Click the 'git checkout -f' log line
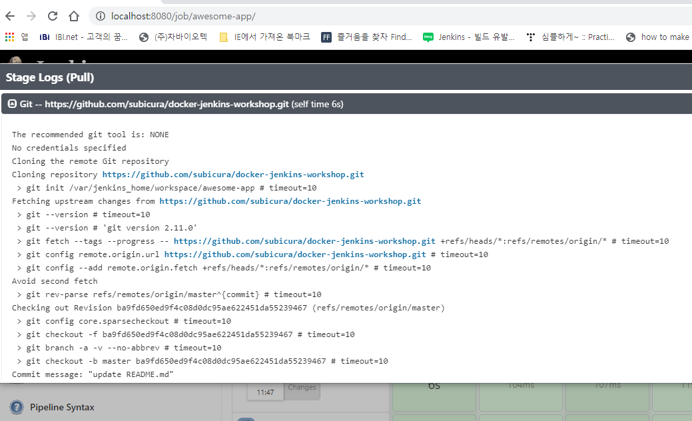Viewport: 692px width, 421px height. coord(185,334)
